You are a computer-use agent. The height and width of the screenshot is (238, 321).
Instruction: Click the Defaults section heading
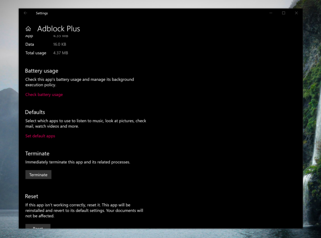[x=35, y=112]
